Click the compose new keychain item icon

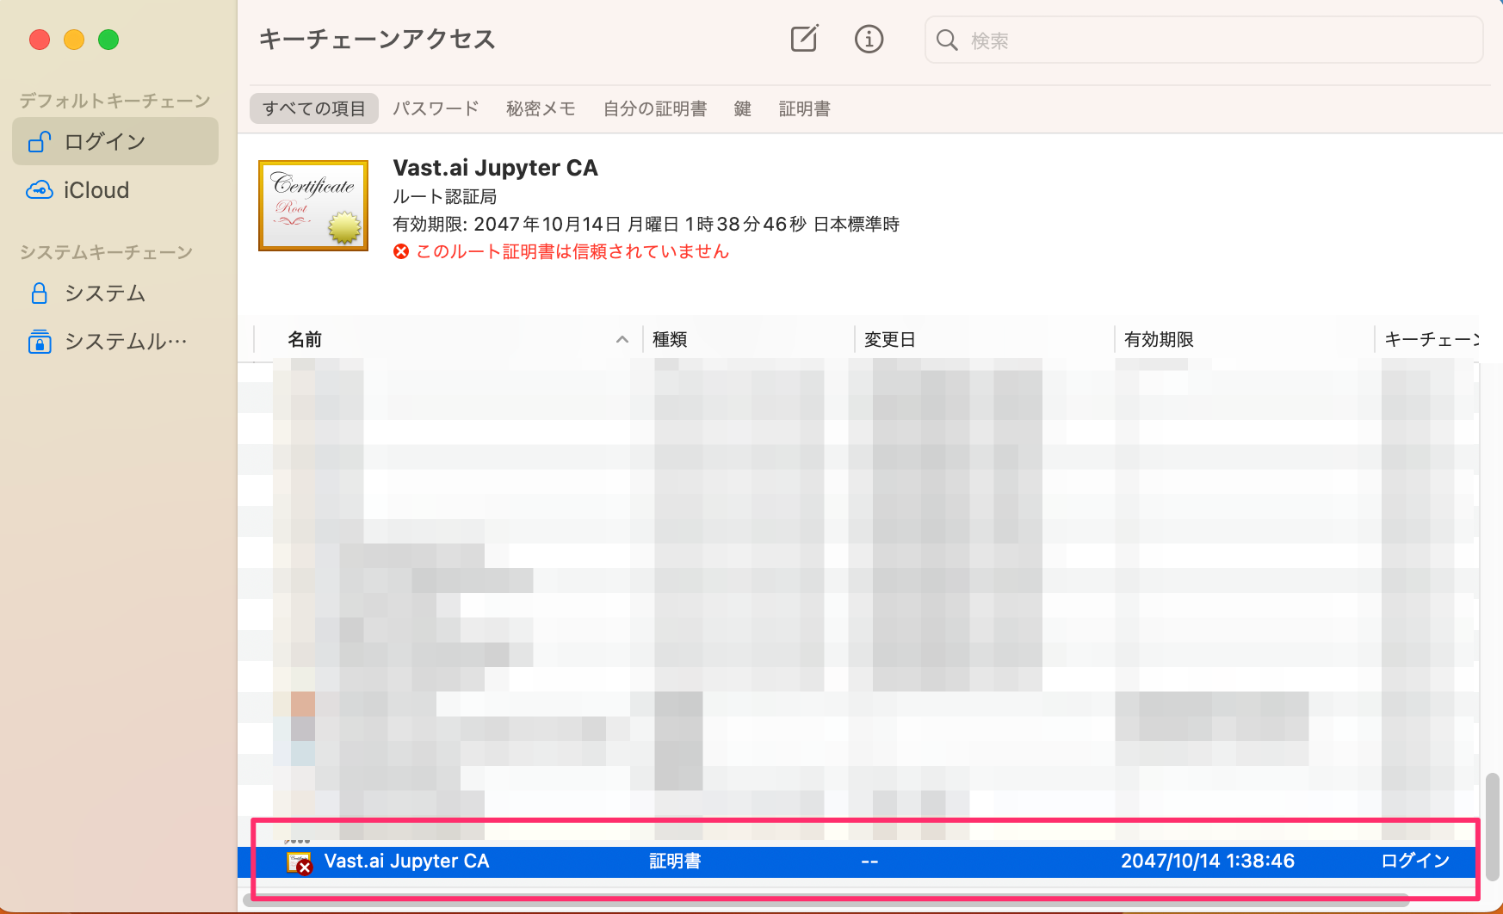(x=804, y=39)
